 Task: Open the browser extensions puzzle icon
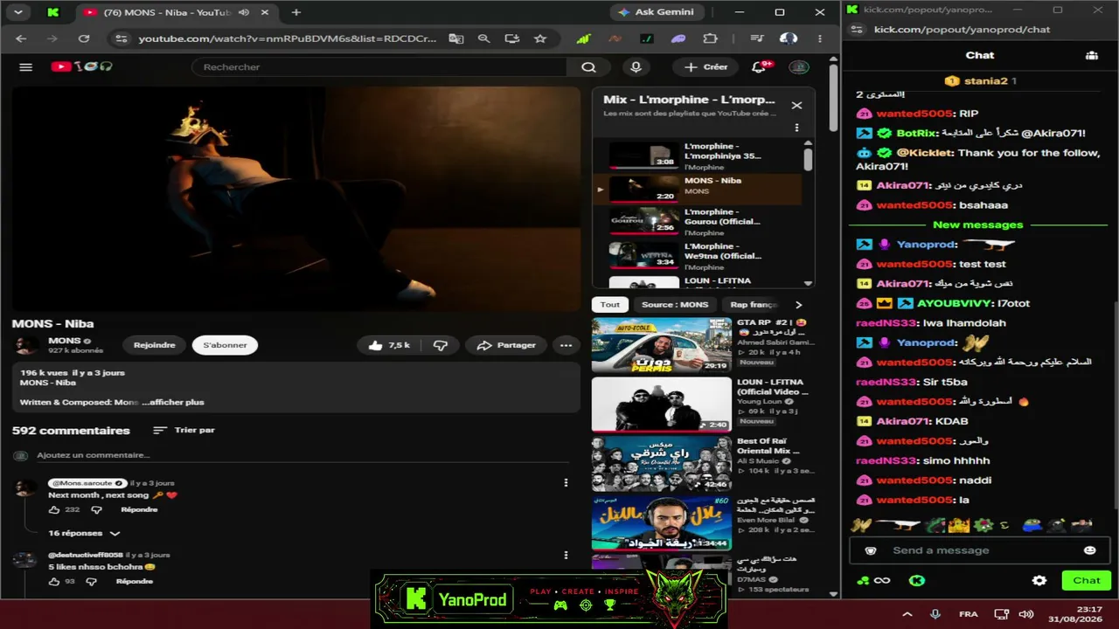[x=710, y=38]
